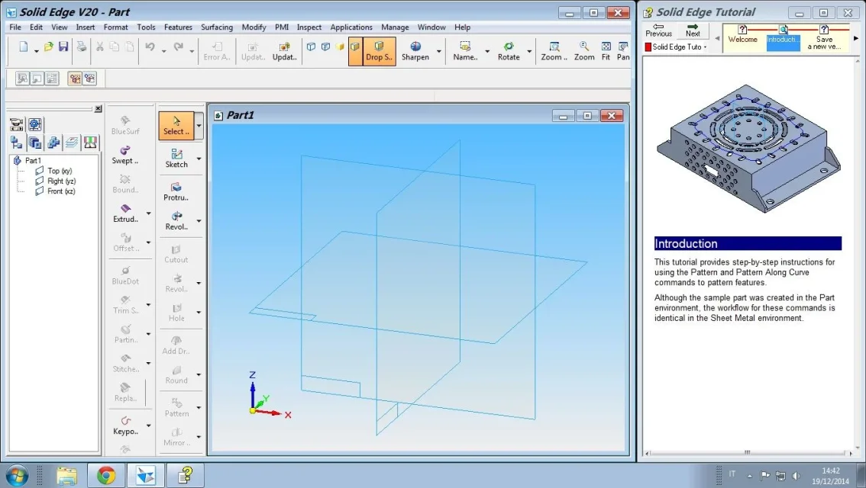The width and height of the screenshot is (866, 488).
Task: Choose the active Revolved Protrusion tool
Action: click(176, 221)
